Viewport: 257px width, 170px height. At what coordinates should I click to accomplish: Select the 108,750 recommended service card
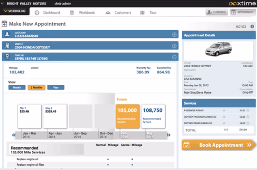[x=153, y=116]
